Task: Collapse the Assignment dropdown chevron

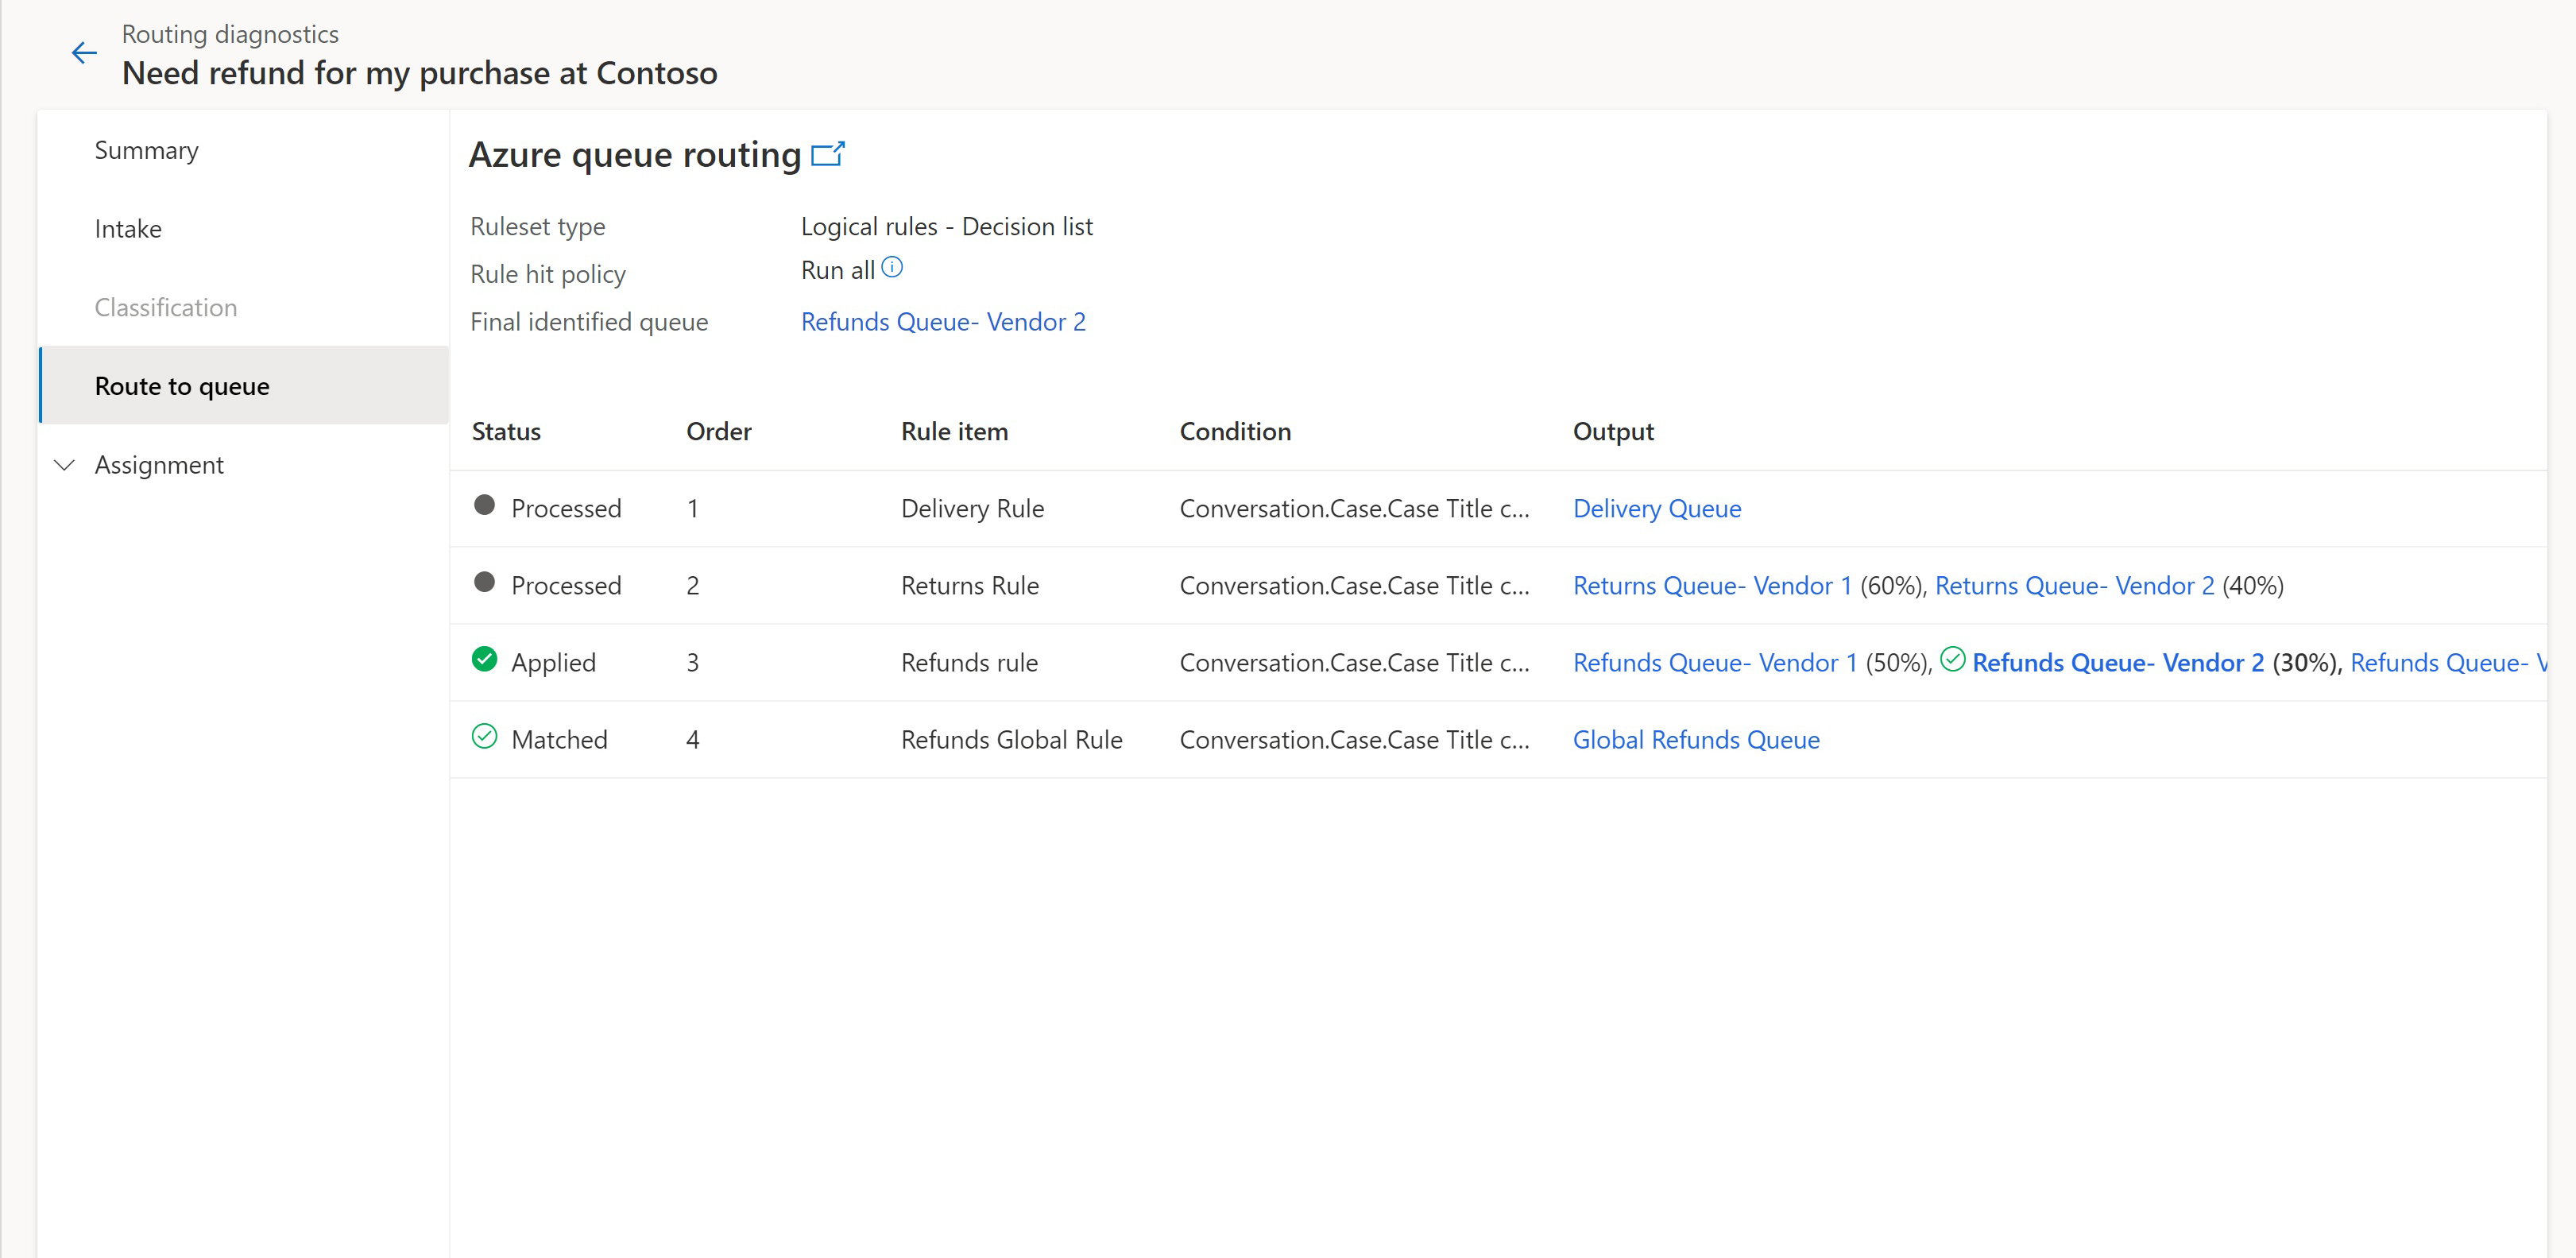Action: click(66, 463)
